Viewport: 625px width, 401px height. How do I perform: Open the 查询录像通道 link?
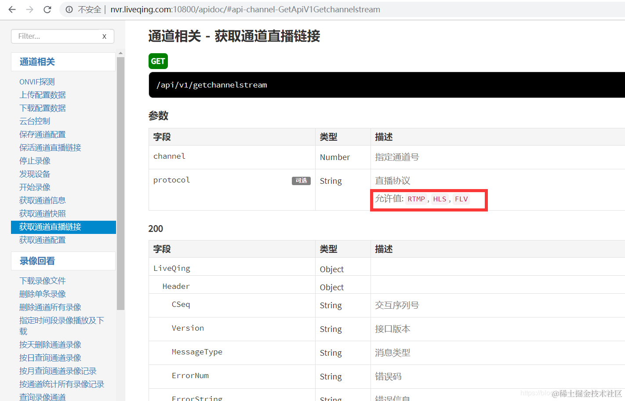pyautogui.click(x=43, y=397)
